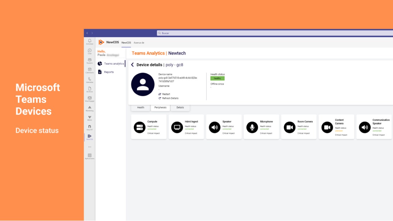The height and width of the screenshot is (221, 393).
Task: Click the Communication Speaker icon
Action: (365, 127)
